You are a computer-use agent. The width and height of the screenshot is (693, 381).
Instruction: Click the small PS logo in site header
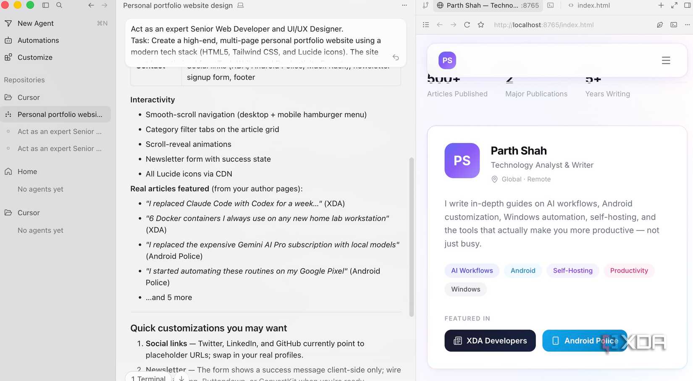[447, 60]
